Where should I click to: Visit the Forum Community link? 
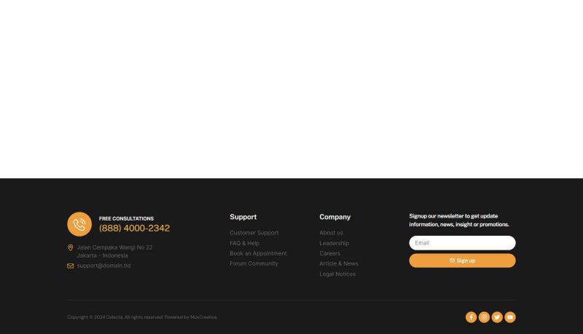pos(254,263)
